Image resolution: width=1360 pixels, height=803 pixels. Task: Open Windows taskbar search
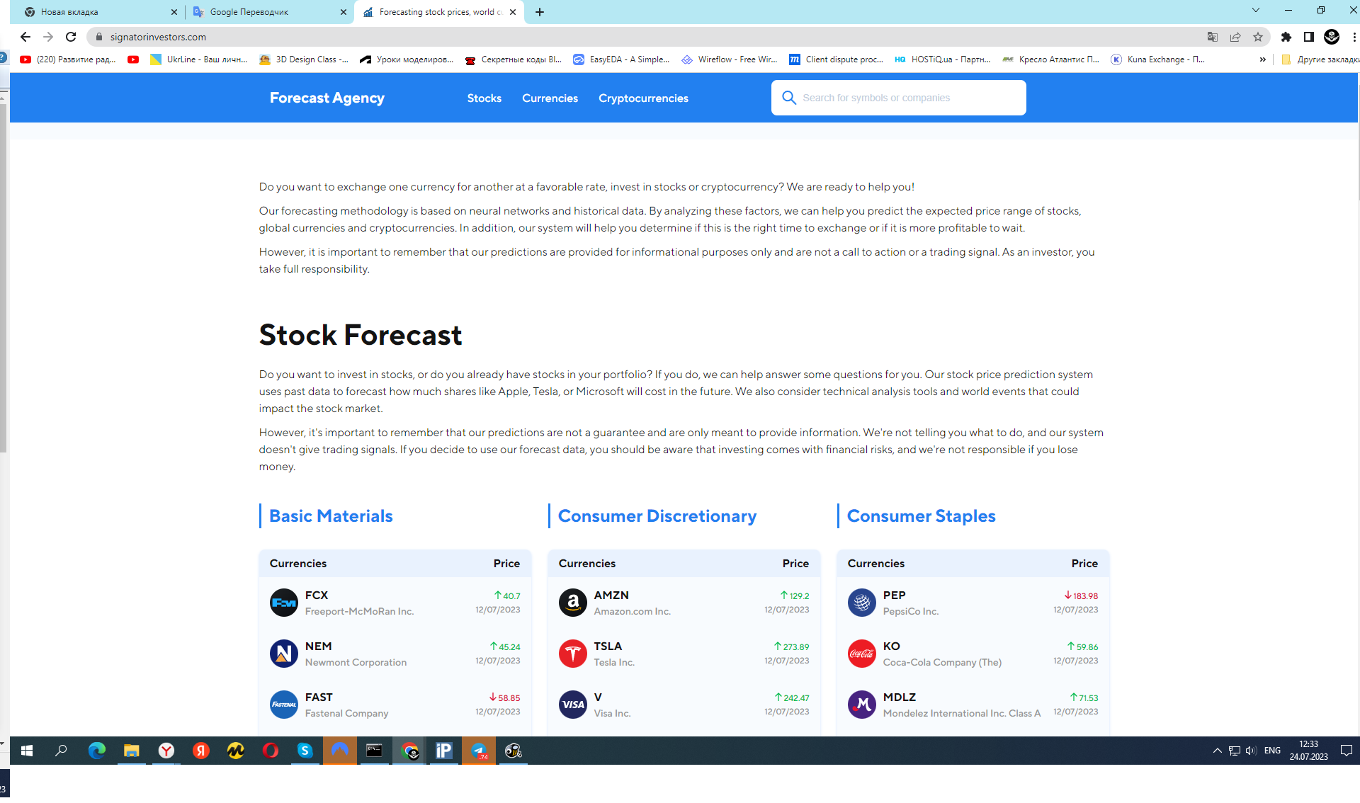[62, 751]
